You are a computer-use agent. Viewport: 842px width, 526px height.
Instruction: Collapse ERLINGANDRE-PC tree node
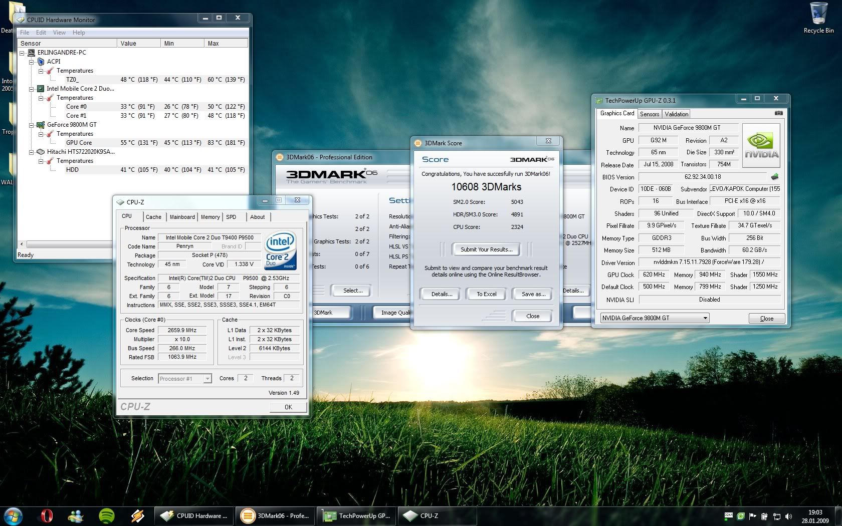(22, 53)
